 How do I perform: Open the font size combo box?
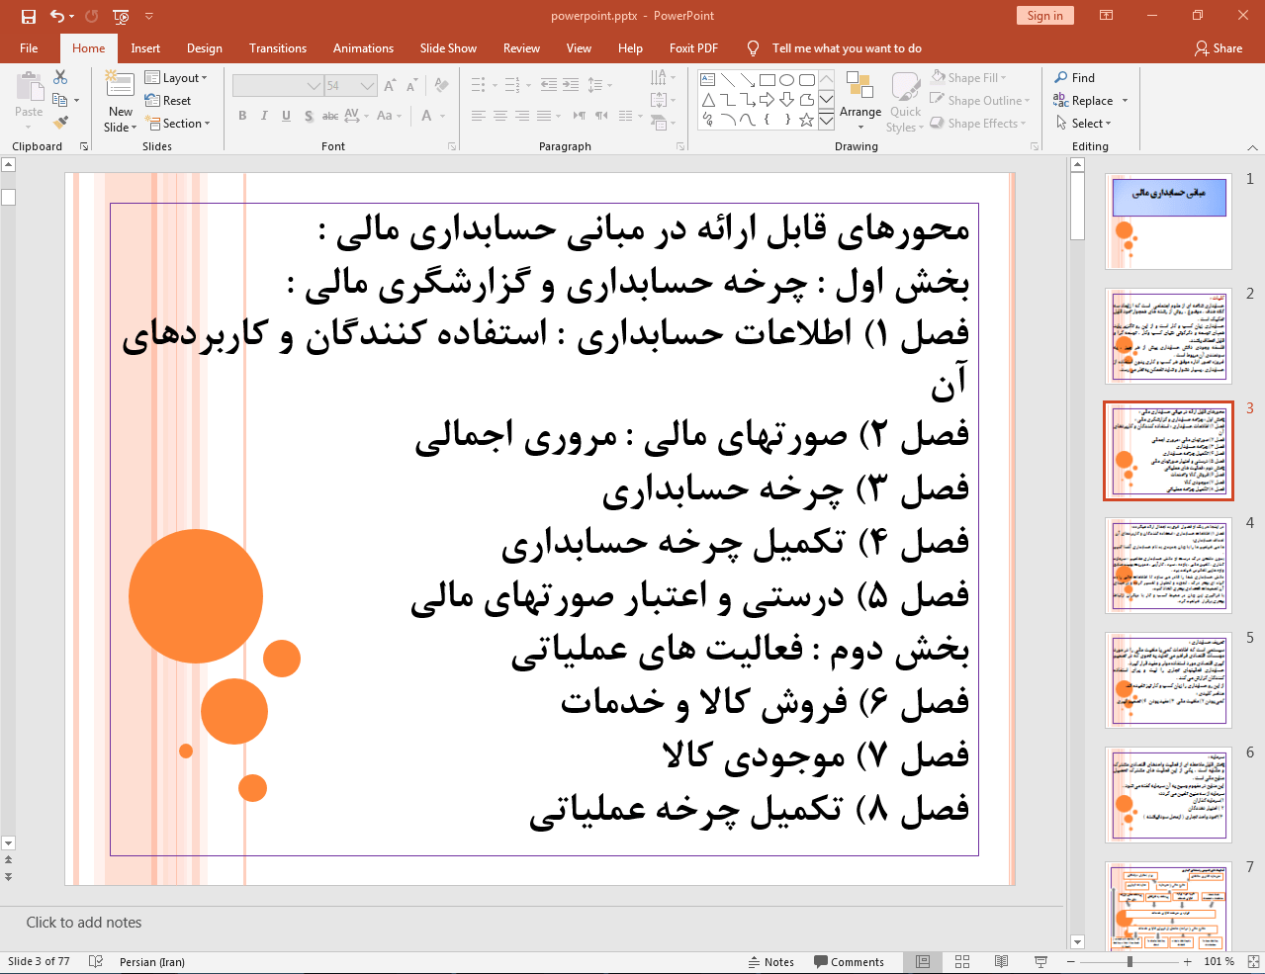[x=350, y=86]
